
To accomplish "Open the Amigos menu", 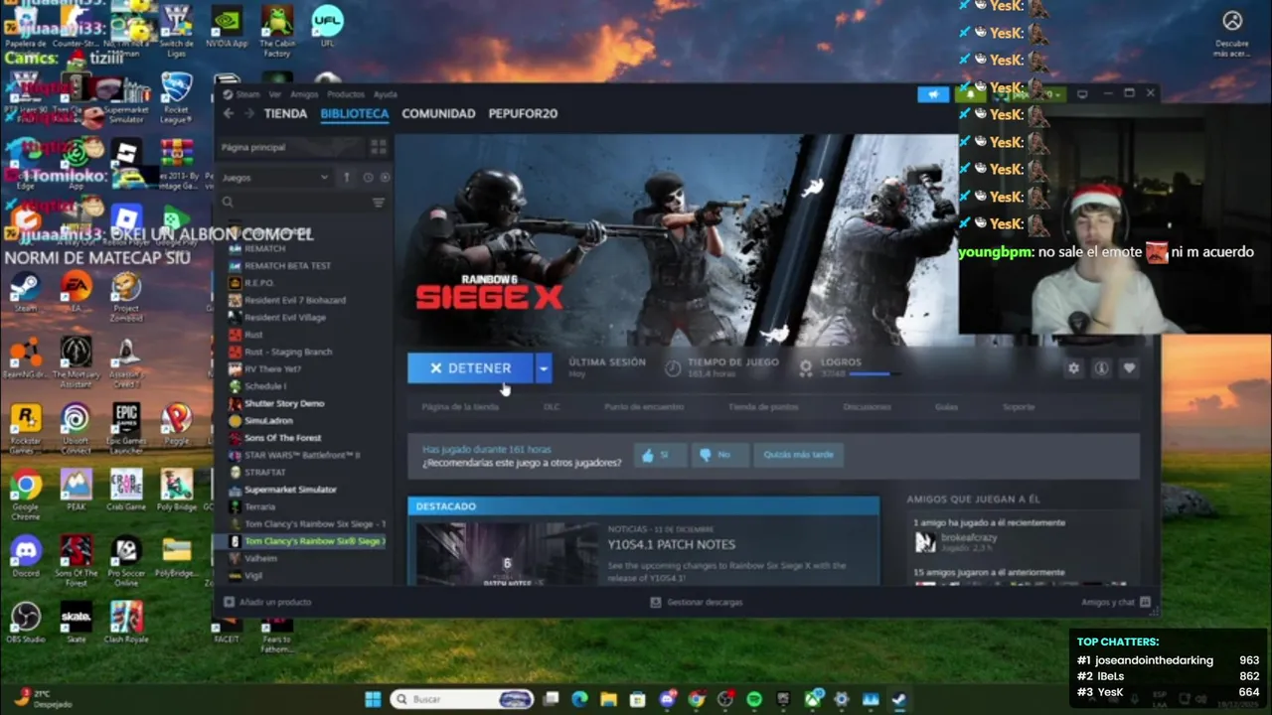I will click(x=304, y=94).
